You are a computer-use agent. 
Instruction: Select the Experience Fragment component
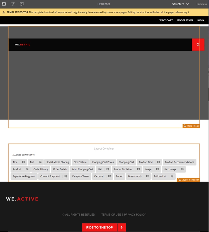coord(24,176)
